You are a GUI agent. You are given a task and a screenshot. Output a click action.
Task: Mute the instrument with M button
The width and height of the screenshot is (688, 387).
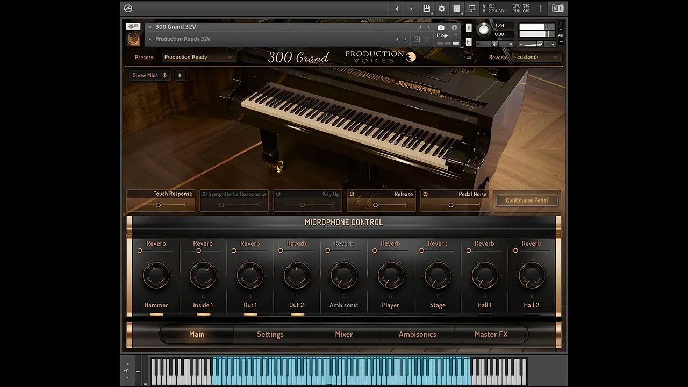pos(469,41)
